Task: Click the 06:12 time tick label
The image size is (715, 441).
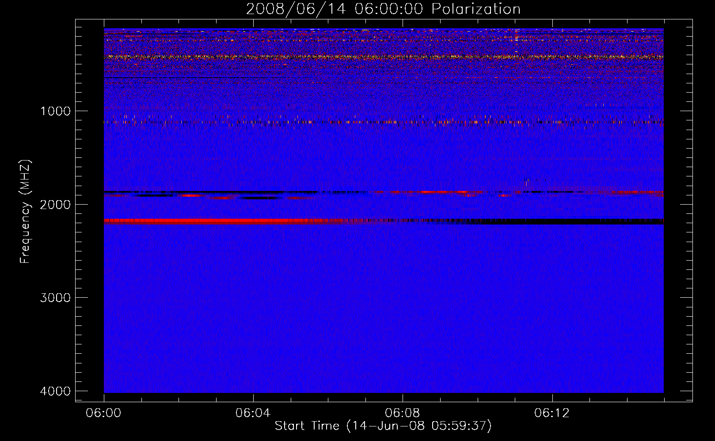Action: point(552,413)
